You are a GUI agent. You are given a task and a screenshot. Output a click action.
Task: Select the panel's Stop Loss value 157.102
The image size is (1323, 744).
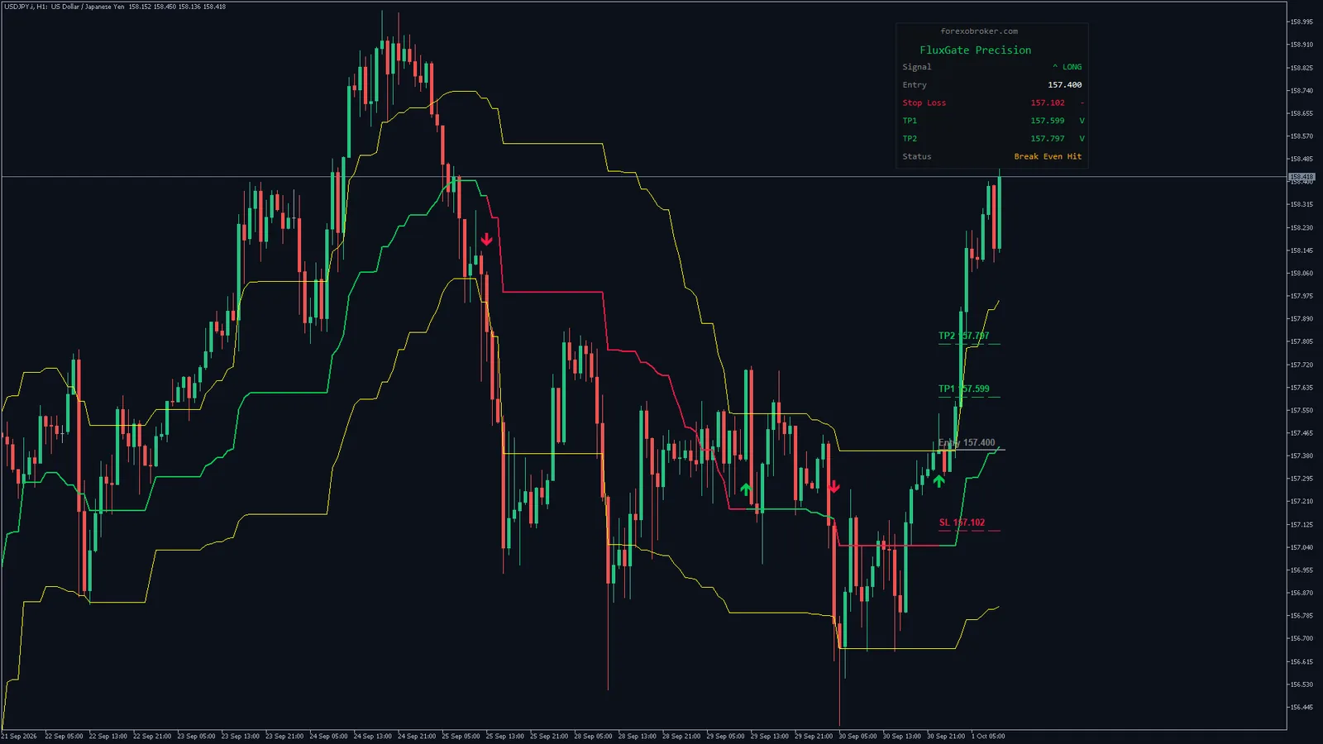[x=1048, y=103]
